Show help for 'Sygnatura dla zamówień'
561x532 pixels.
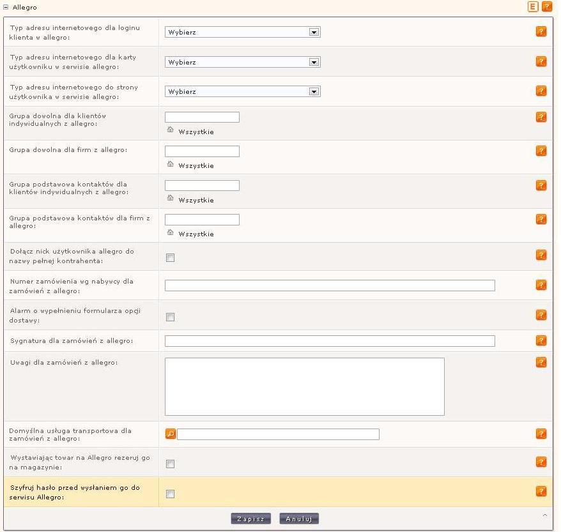pos(541,340)
